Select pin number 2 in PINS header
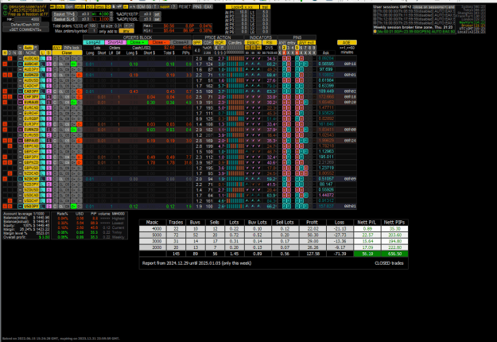The height and width of the screenshot is (342, 497). click(x=284, y=48)
